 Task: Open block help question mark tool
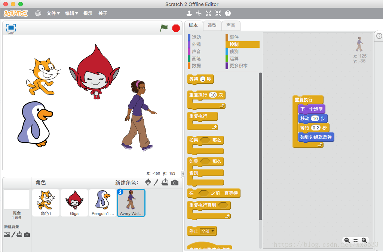[x=228, y=13]
